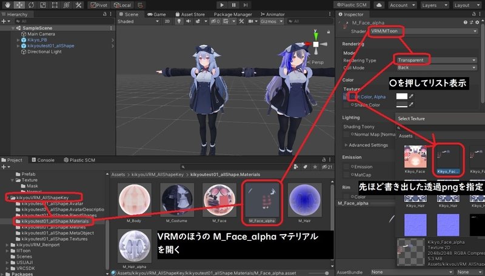Image resolution: width=485 pixels, height=276 pixels.
Task: Open scene component tools wrench icon
Action: (241, 21)
